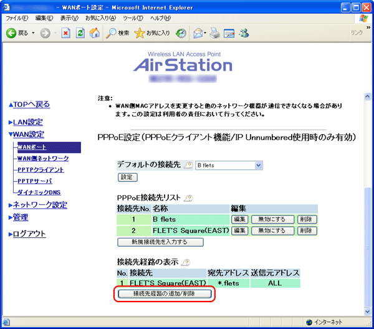Click the Edit page toolbar icon
The width and height of the screenshot is (374, 329).
pyautogui.click(x=229, y=33)
